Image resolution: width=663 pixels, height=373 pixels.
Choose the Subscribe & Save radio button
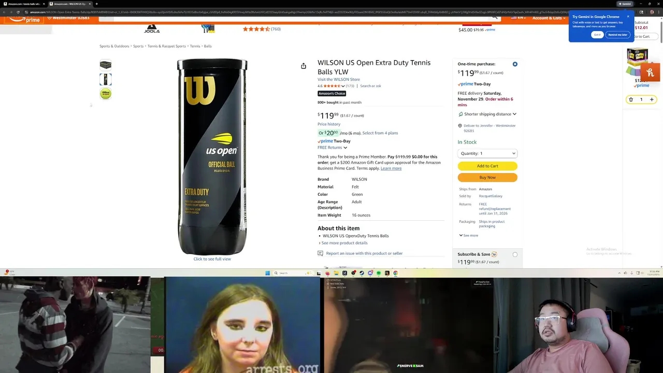[515, 254]
